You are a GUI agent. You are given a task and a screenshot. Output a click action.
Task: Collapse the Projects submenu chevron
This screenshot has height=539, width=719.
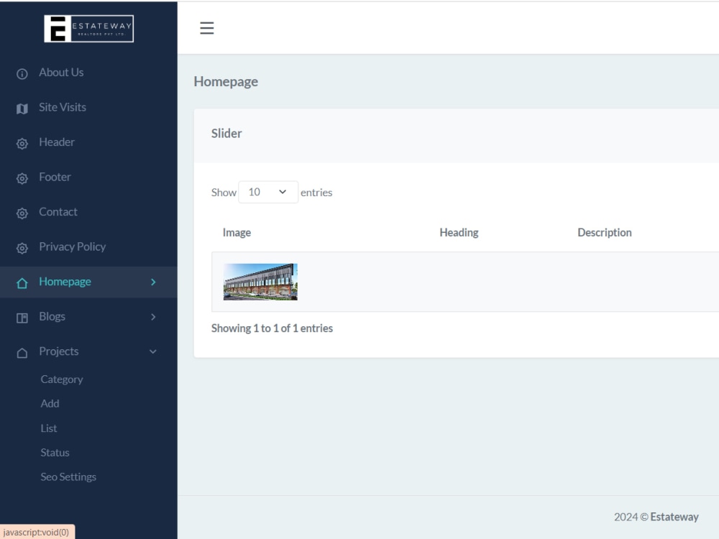[x=153, y=351]
